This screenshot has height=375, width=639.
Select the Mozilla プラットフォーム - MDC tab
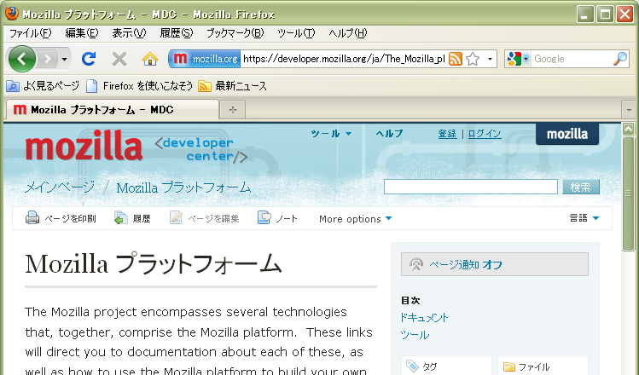(111, 110)
